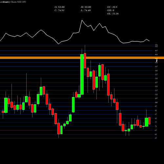The height and width of the screenshot is (164, 164).
Task: Click the 167 price axis label
Action: [156, 51]
